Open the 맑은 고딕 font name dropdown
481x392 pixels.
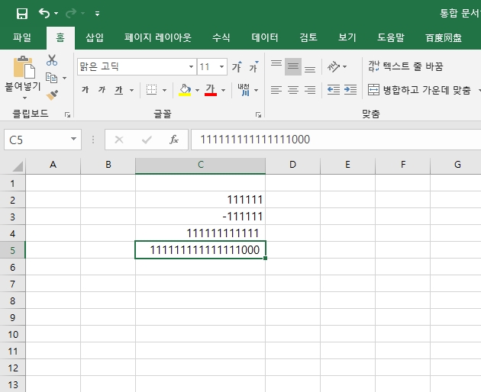[191, 67]
